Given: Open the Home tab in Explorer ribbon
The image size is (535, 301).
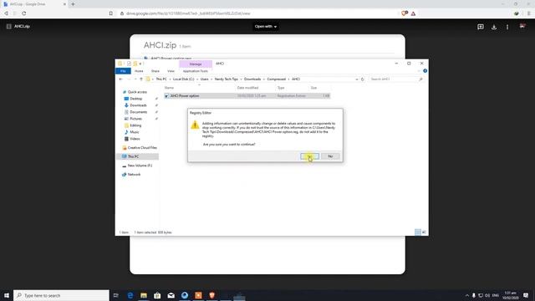Looking at the screenshot, I should (139, 71).
